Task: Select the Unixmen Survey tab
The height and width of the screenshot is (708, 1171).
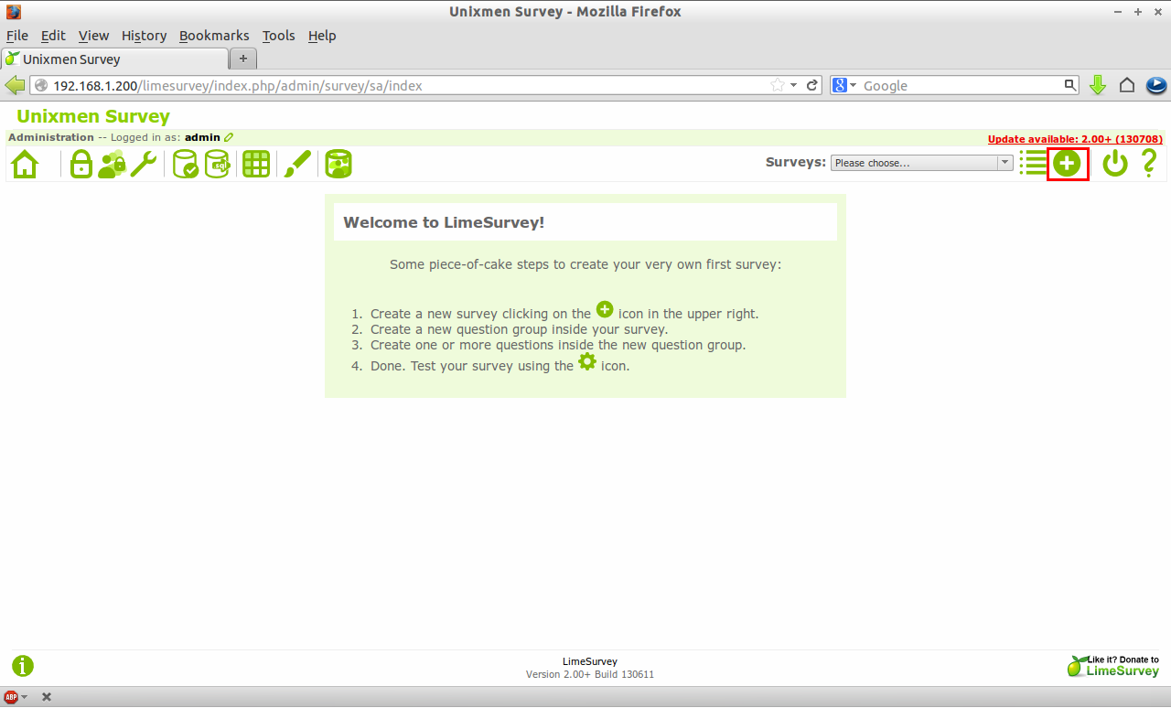Action: 114,59
